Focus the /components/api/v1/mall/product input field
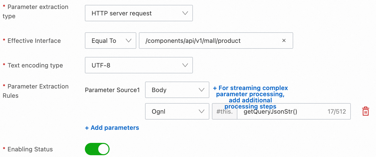376x157 pixels. click(x=211, y=41)
